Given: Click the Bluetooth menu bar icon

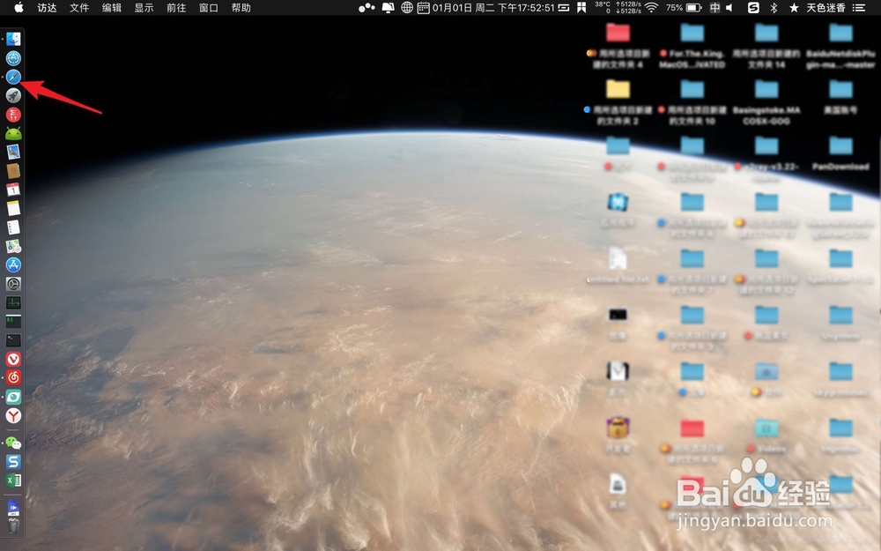Looking at the screenshot, I should tap(774, 7).
